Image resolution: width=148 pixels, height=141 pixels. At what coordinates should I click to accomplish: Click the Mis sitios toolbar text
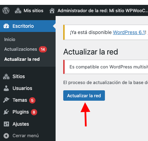click(33, 11)
